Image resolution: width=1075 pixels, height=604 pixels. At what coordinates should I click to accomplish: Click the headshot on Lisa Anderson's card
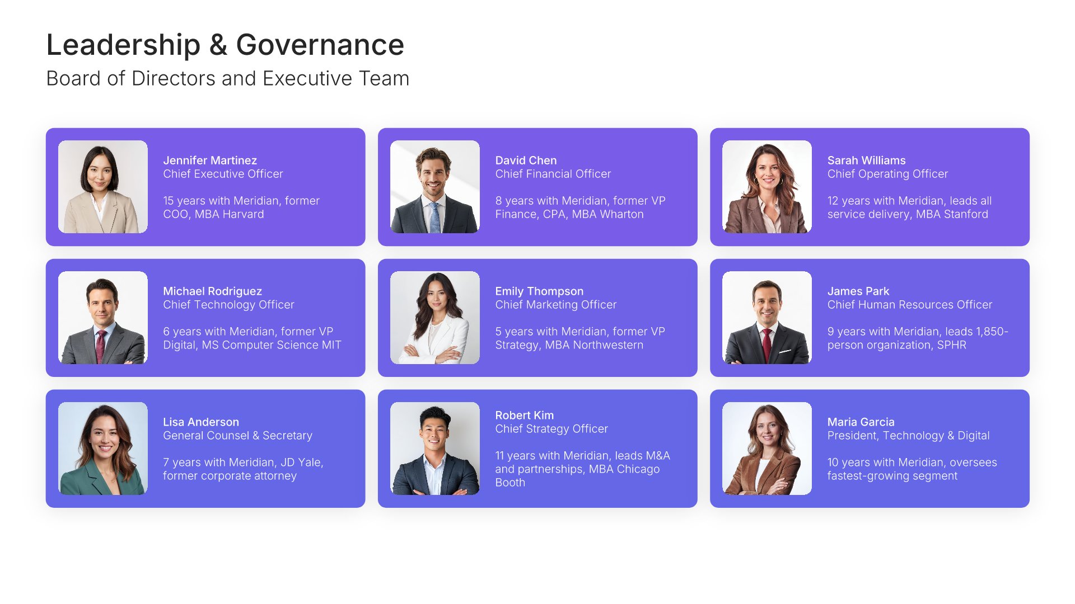click(x=103, y=449)
